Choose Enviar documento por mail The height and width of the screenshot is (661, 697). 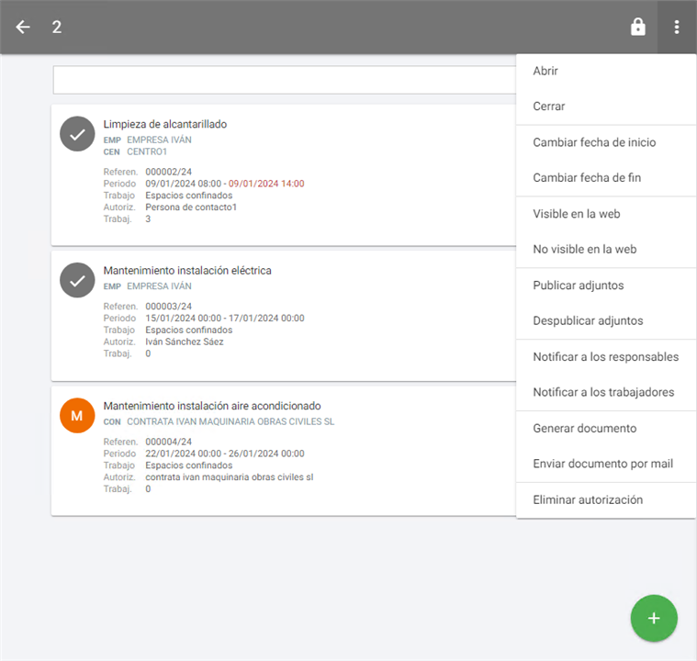point(602,464)
